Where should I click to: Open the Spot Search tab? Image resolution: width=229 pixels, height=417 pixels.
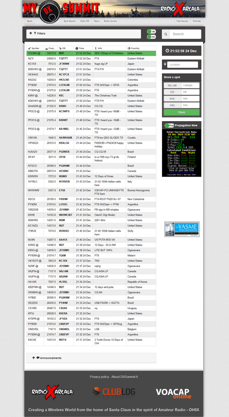[69, 21]
